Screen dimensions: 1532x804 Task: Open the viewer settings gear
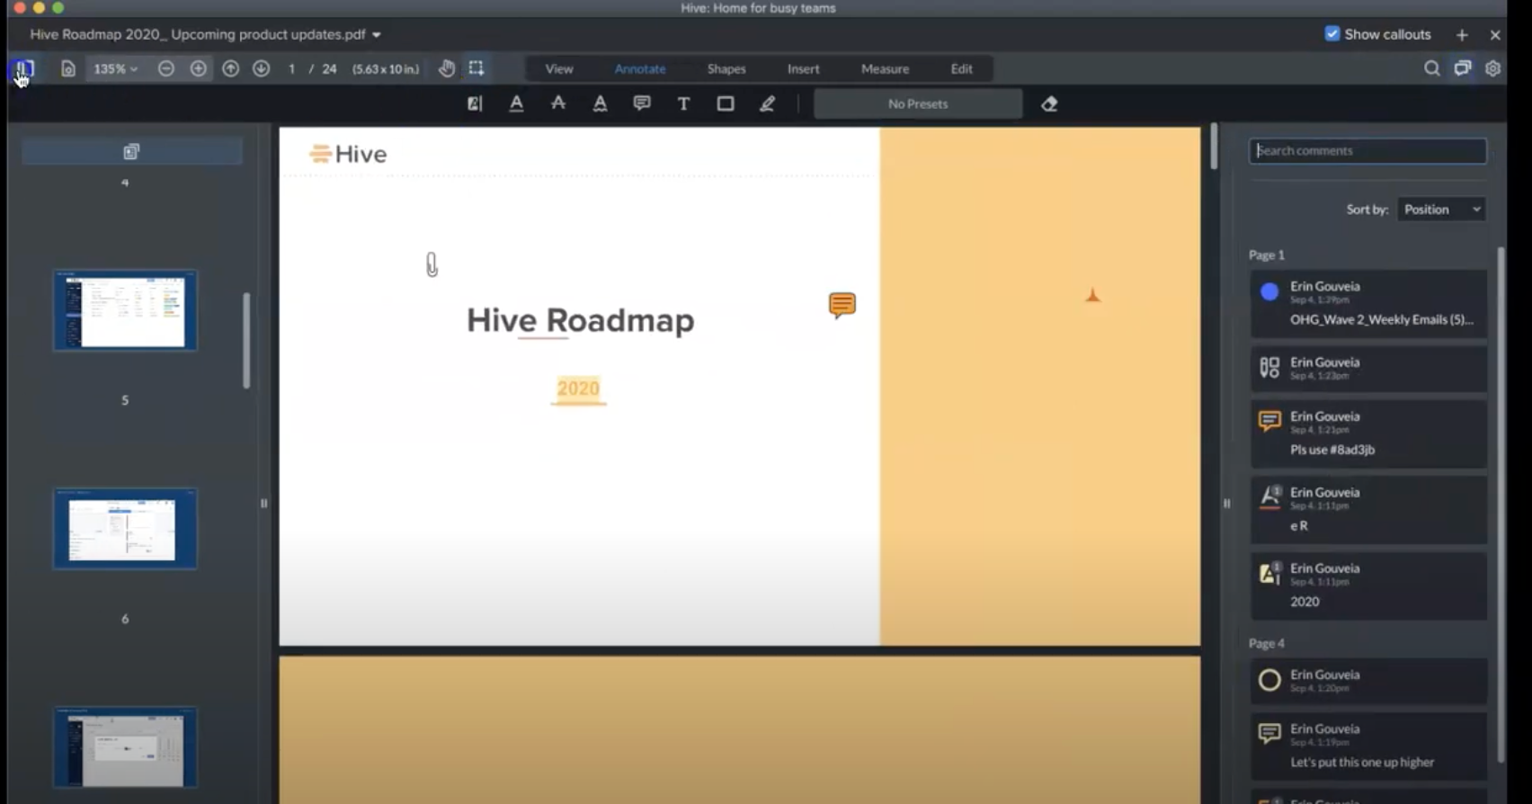point(1492,68)
